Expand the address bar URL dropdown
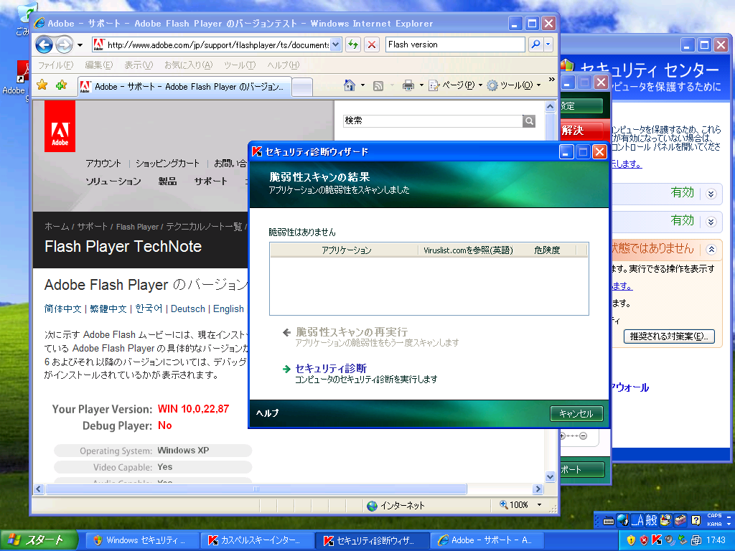735x551 pixels. pyautogui.click(x=336, y=44)
